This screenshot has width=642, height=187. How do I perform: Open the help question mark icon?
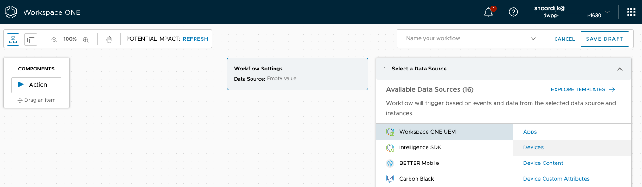click(513, 12)
